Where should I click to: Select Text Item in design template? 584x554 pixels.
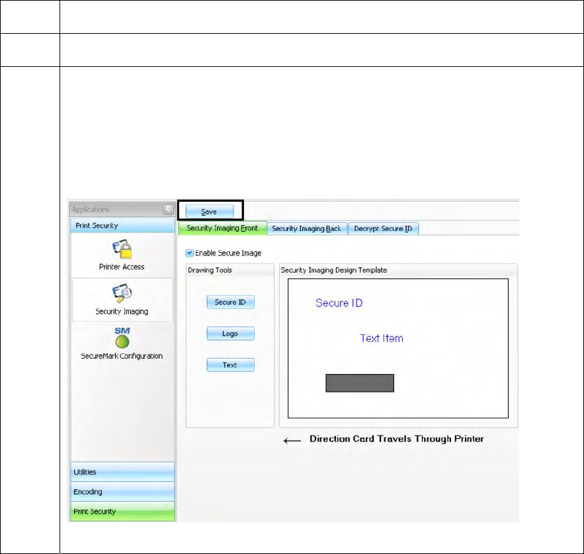coord(382,338)
